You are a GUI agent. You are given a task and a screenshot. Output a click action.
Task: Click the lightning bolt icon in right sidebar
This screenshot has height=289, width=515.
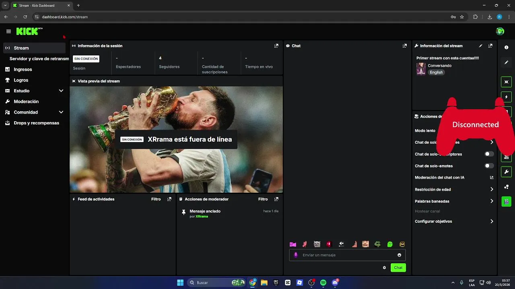[x=506, y=97]
